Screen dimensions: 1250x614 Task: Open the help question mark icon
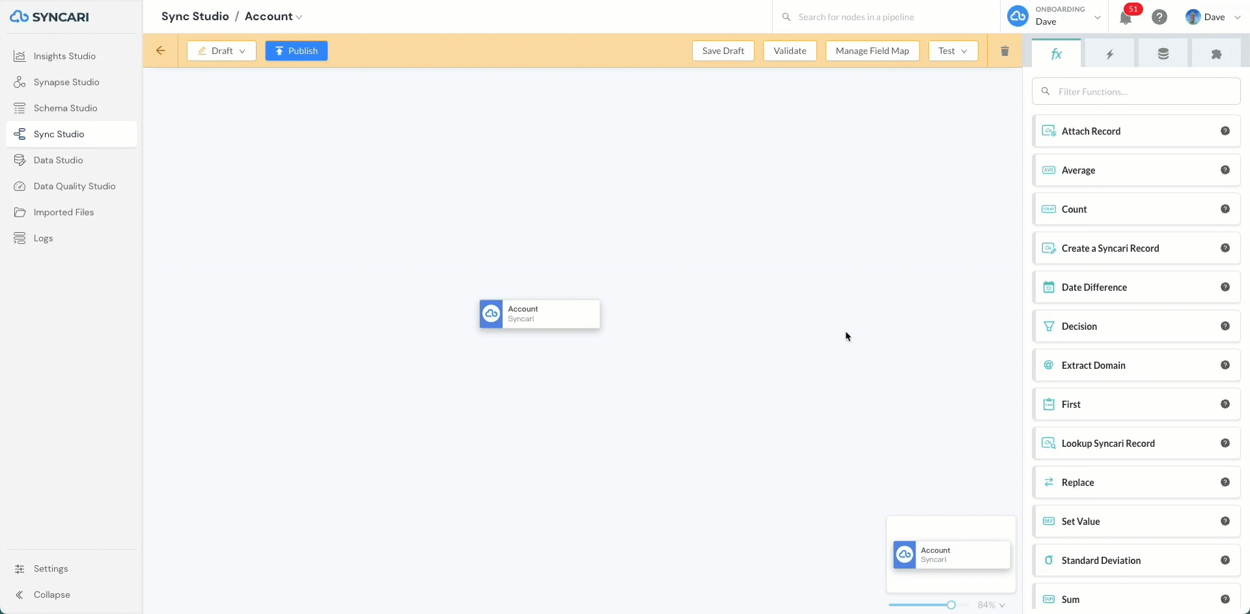coord(1160,17)
